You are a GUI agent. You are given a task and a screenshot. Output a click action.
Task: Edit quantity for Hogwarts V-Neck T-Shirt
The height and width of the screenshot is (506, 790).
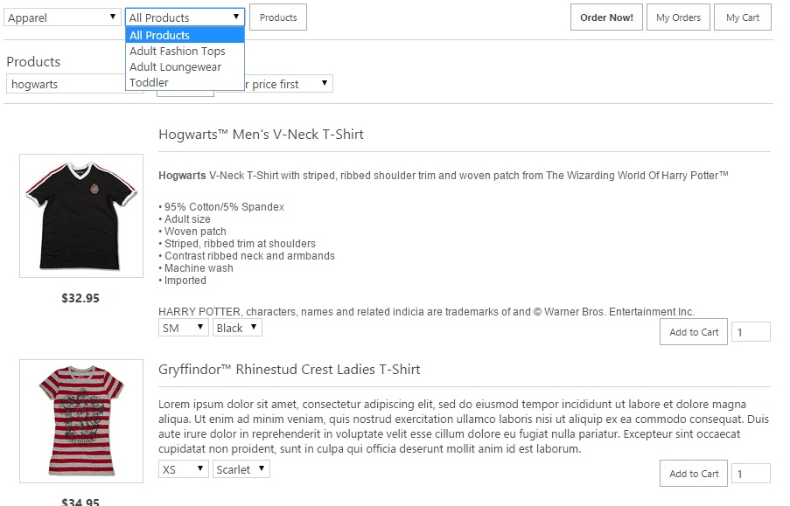click(751, 332)
